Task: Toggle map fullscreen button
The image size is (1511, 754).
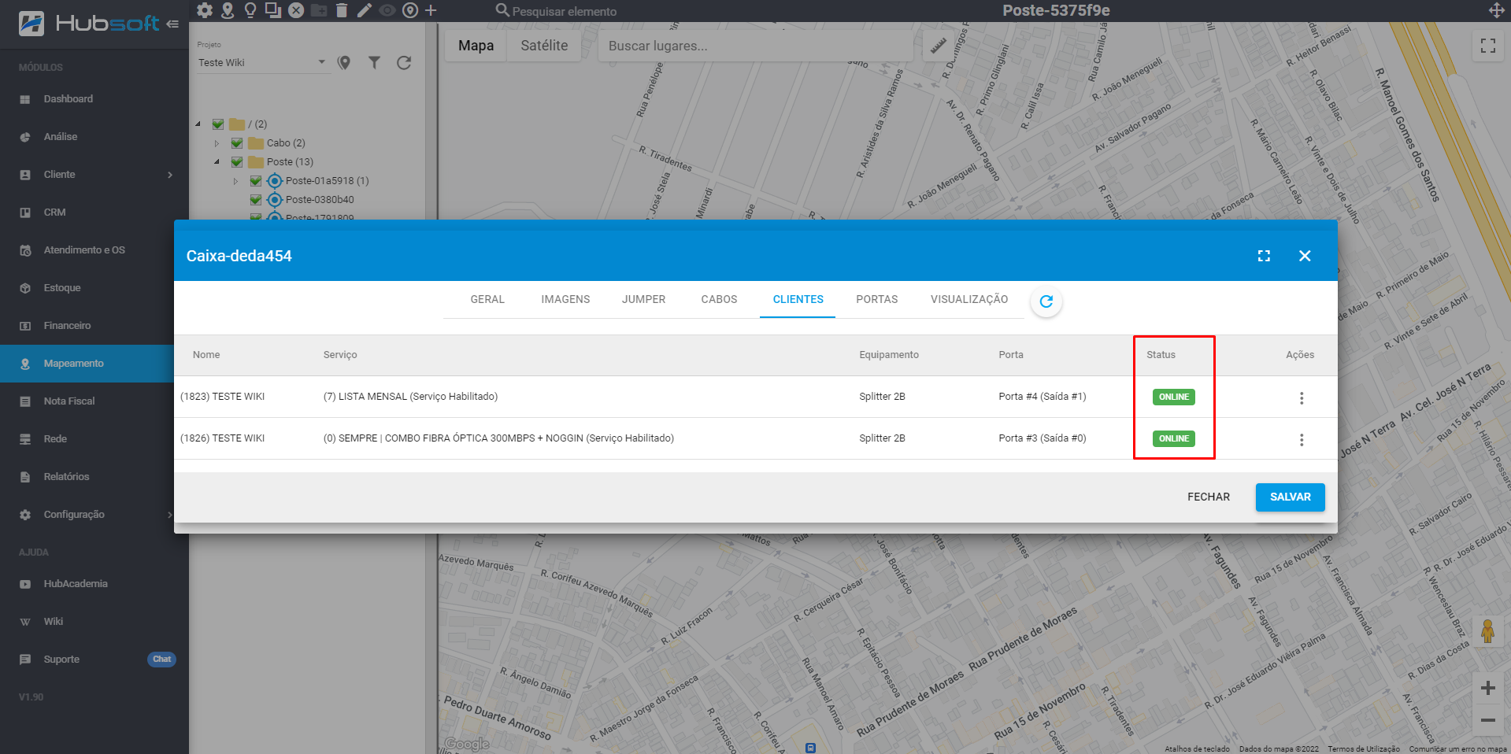Action: click(x=1488, y=46)
